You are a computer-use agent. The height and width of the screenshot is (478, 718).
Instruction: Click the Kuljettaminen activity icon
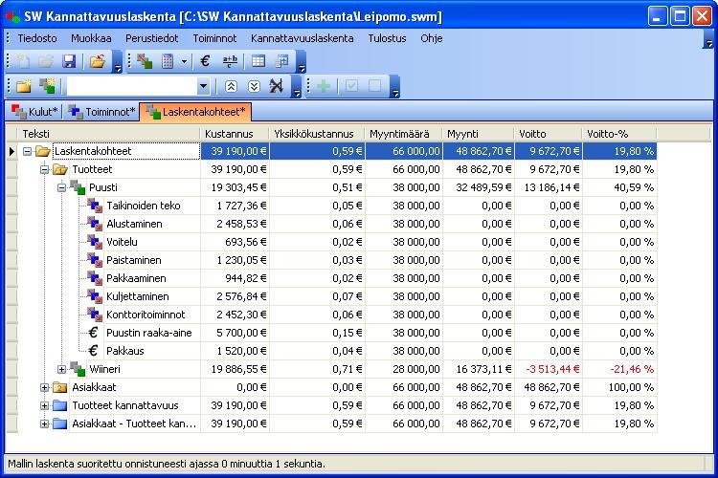[95, 296]
